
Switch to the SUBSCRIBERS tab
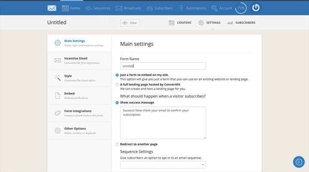click(x=241, y=23)
